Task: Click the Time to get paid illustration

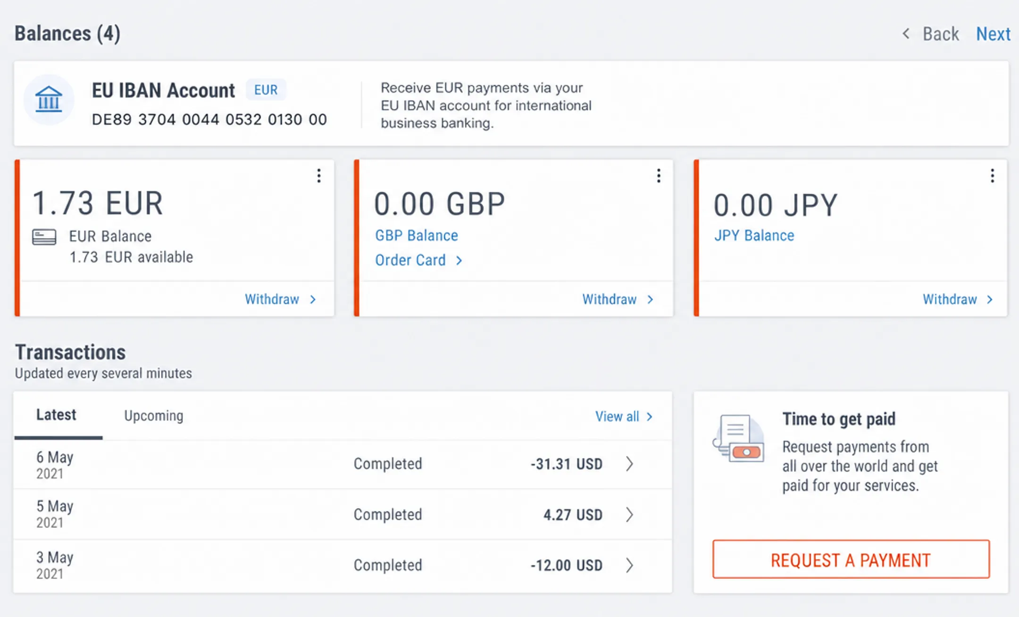Action: pyautogui.click(x=739, y=438)
